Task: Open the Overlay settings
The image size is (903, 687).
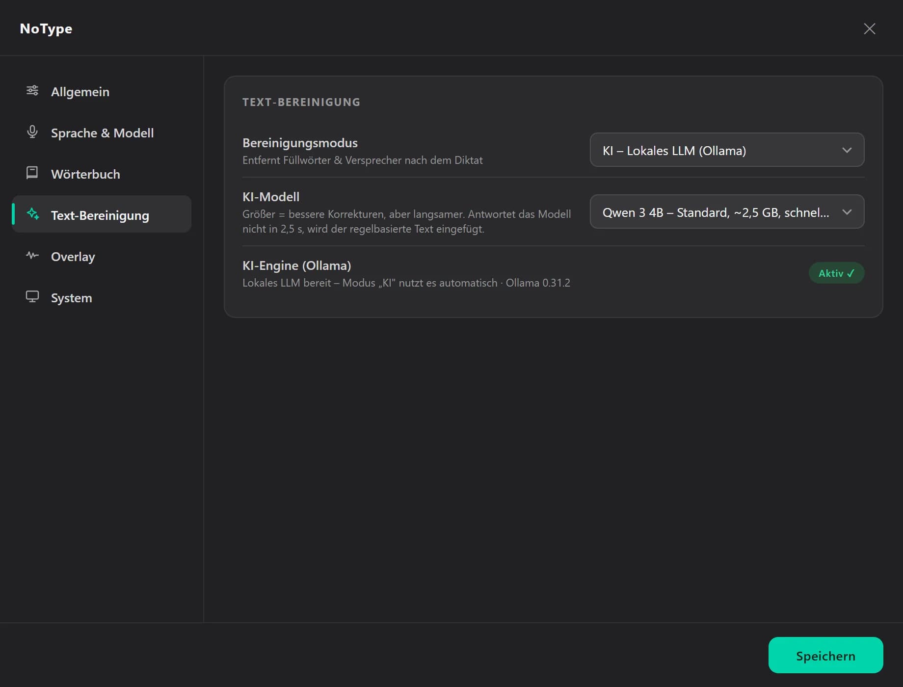Action: (x=102, y=256)
